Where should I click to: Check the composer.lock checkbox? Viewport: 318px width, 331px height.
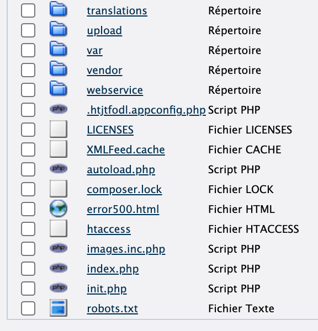(x=28, y=189)
